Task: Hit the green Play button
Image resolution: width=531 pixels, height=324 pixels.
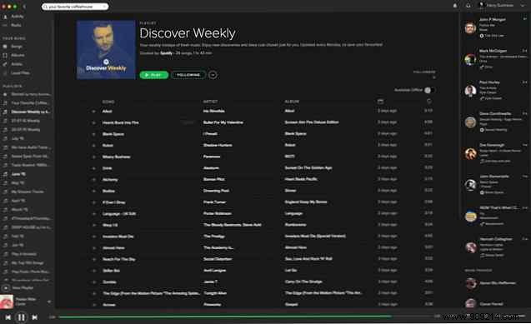Action: tap(154, 75)
